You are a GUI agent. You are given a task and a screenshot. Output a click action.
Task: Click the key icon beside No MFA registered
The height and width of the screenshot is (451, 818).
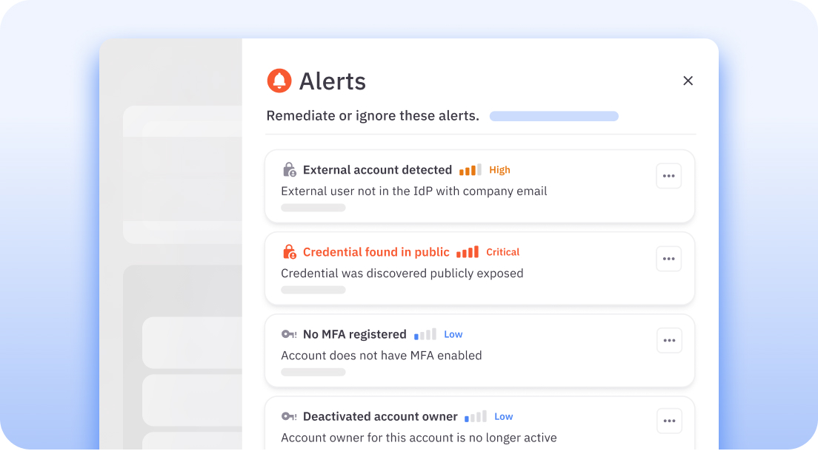pyautogui.click(x=288, y=334)
